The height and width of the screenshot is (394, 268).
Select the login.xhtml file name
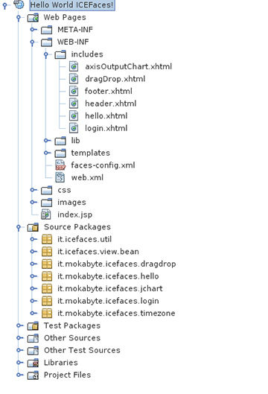[x=106, y=128]
